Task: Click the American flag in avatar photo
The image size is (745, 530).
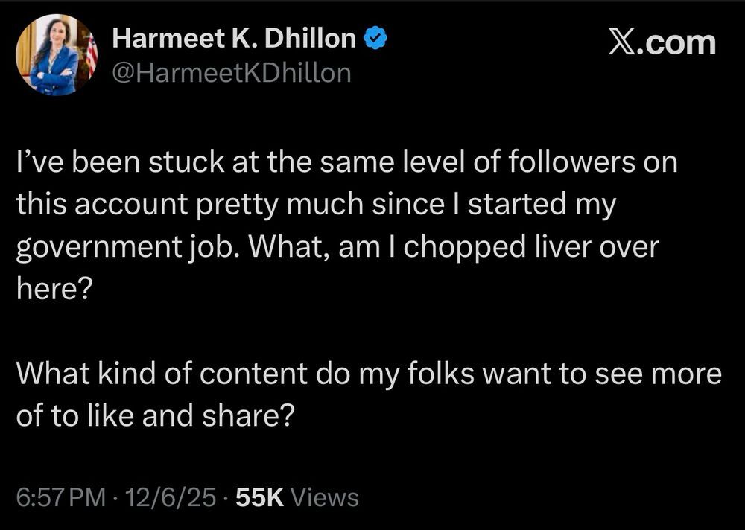Action: pos(92,52)
